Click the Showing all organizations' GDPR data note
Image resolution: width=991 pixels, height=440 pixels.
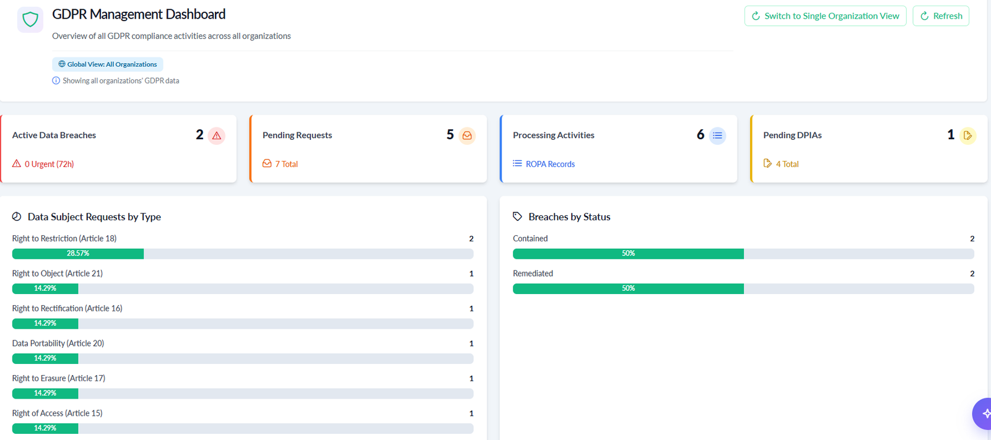[x=121, y=80]
